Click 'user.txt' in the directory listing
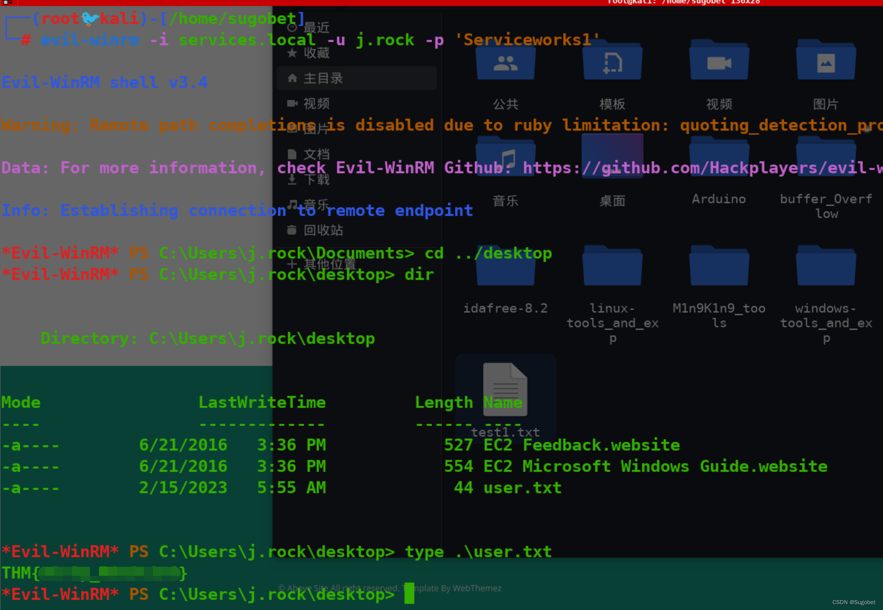The image size is (883, 610). click(x=523, y=488)
